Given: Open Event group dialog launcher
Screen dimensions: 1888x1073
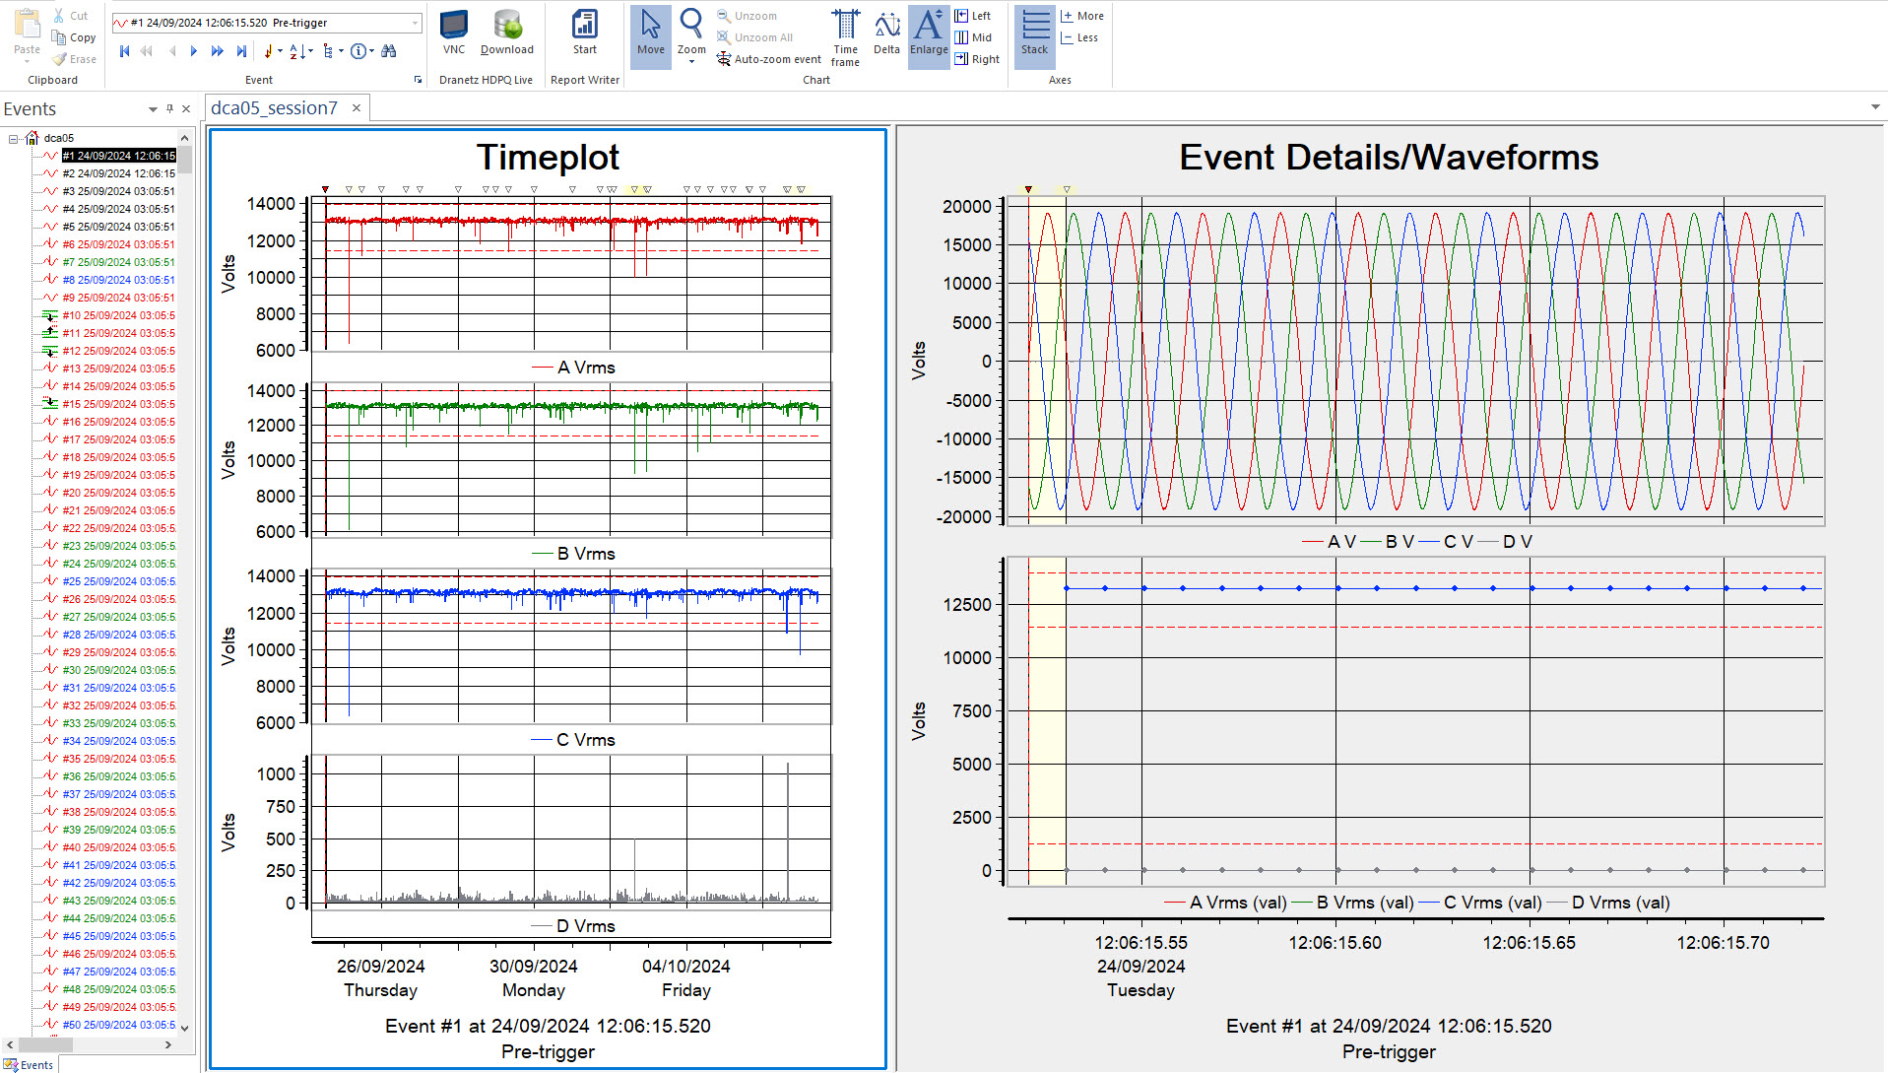Looking at the screenshot, I should [418, 80].
